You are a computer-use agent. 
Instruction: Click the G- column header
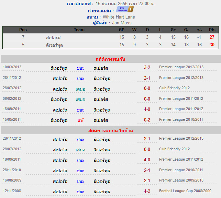186,30
